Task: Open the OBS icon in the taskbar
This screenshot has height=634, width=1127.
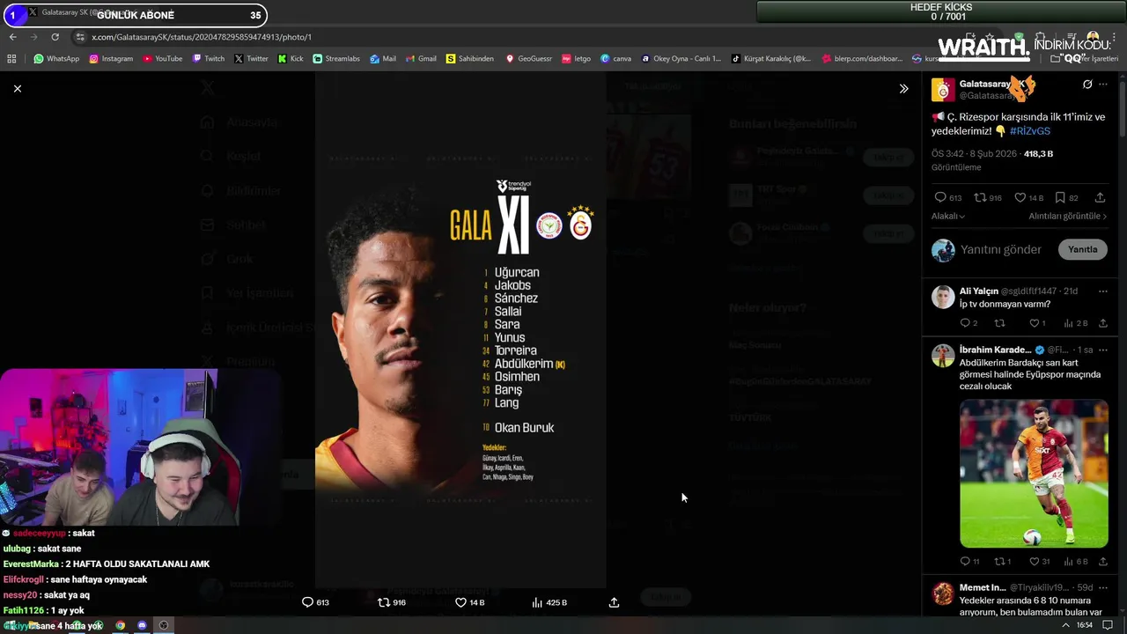Action: (163, 625)
